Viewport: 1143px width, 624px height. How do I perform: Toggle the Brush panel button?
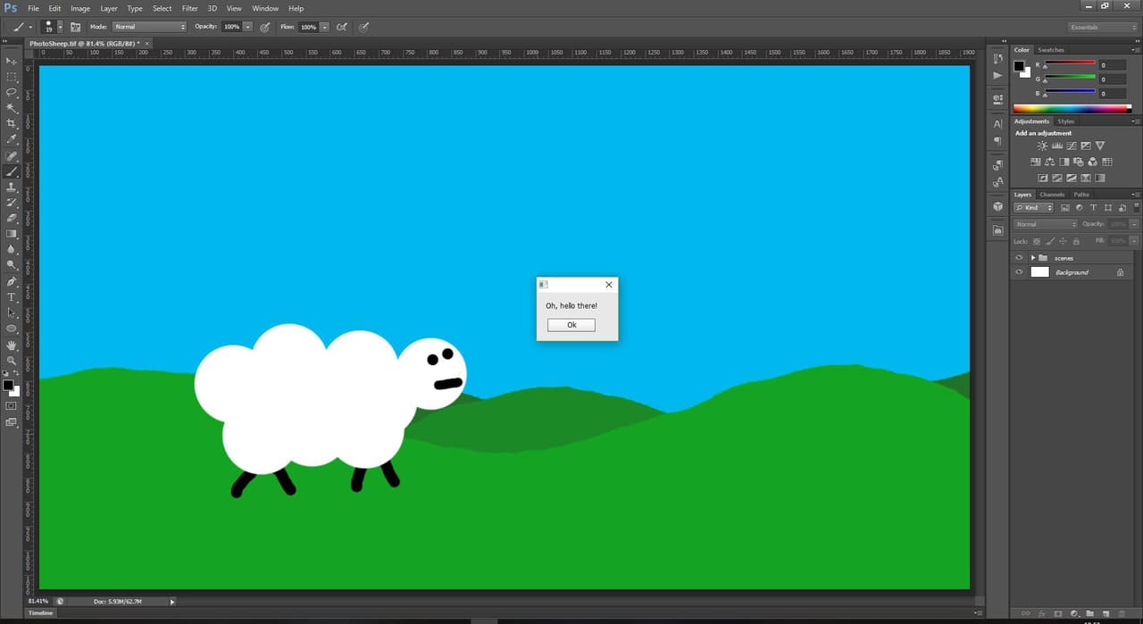(75, 27)
